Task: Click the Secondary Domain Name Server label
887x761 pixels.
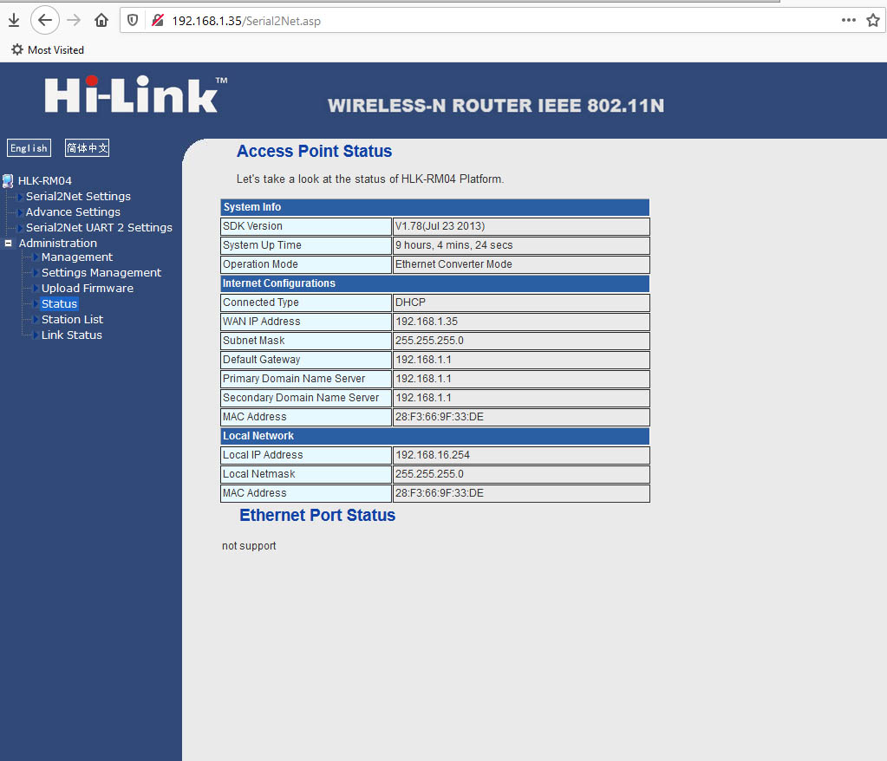Action: [x=306, y=398]
